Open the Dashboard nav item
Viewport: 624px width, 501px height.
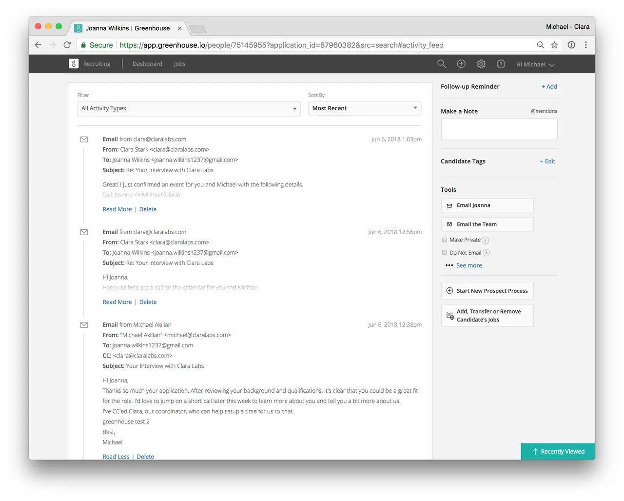tap(147, 64)
